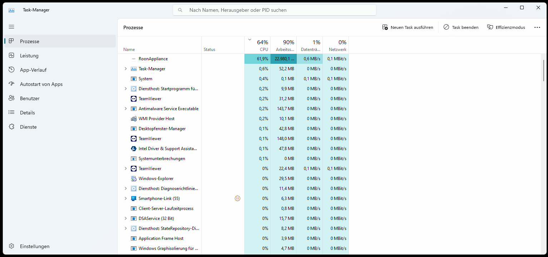This screenshot has height=257, width=548.
Task: Switch to the Details page
Action: pos(28,113)
